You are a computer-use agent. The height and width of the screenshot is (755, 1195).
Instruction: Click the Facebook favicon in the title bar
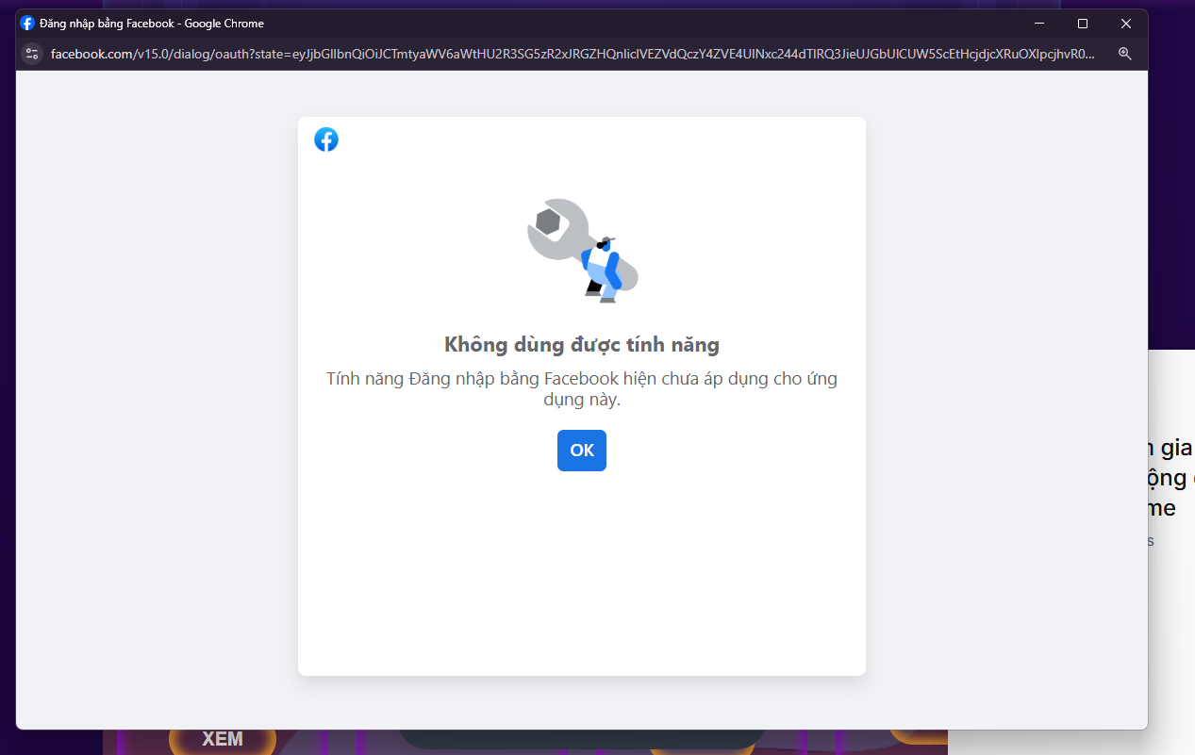[27, 24]
